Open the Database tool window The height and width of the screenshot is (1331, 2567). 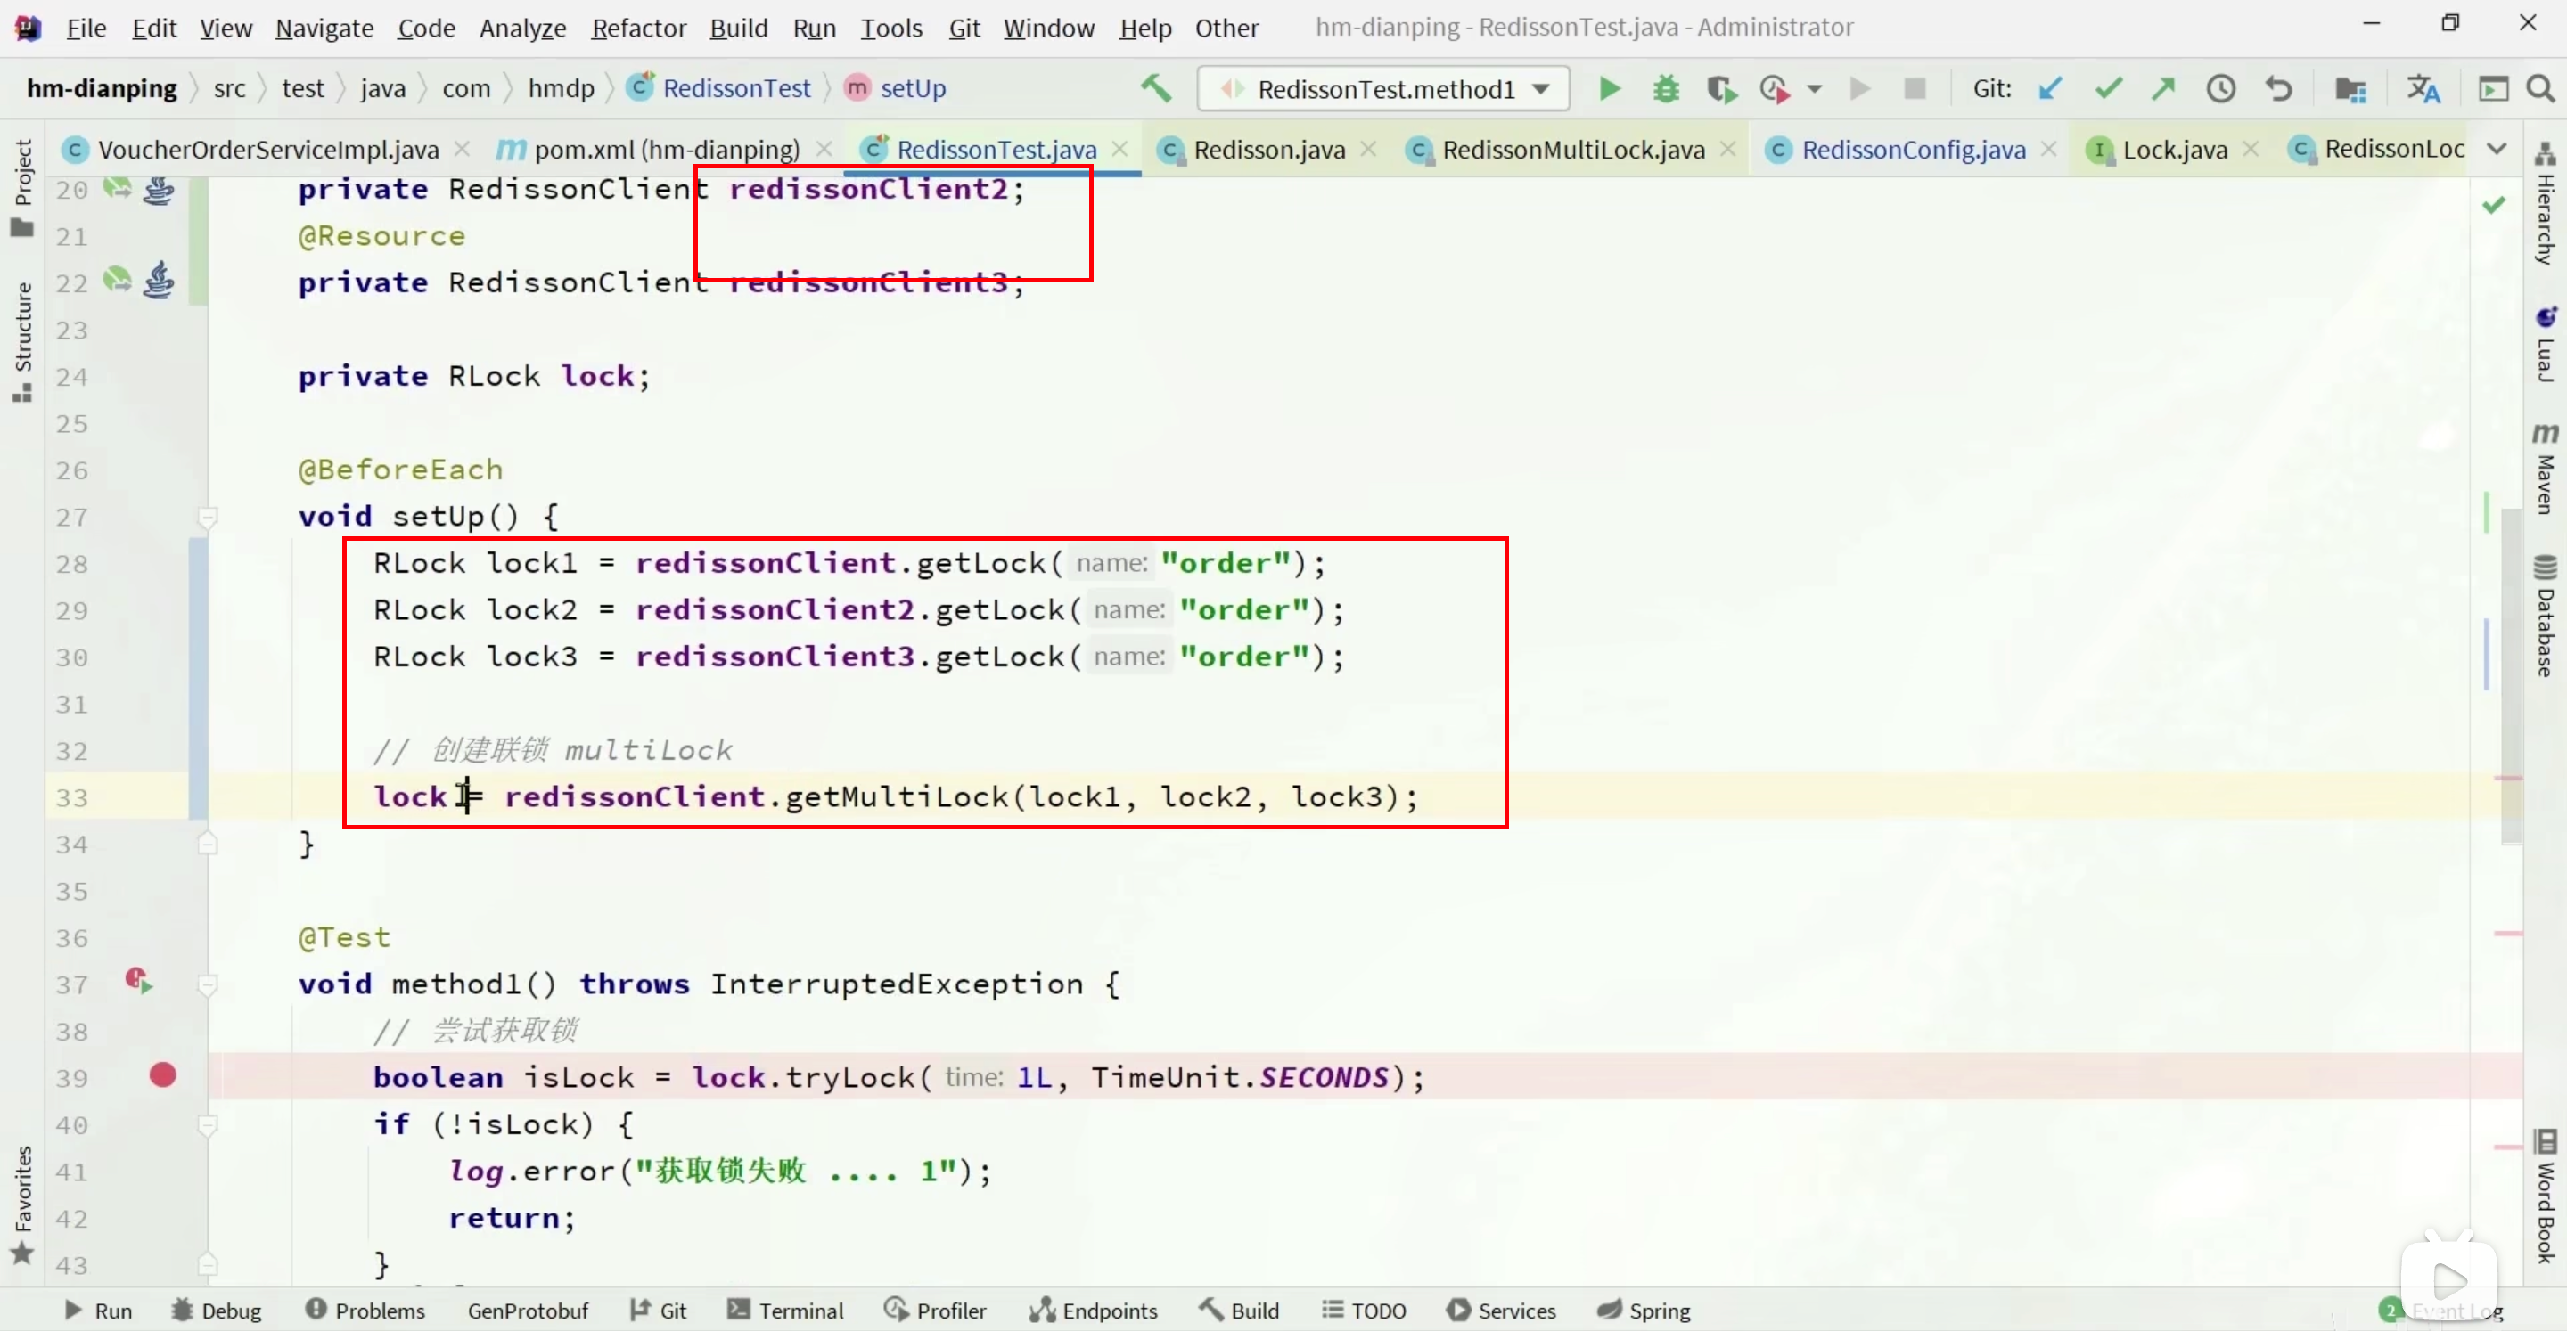tap(2545, 616)
